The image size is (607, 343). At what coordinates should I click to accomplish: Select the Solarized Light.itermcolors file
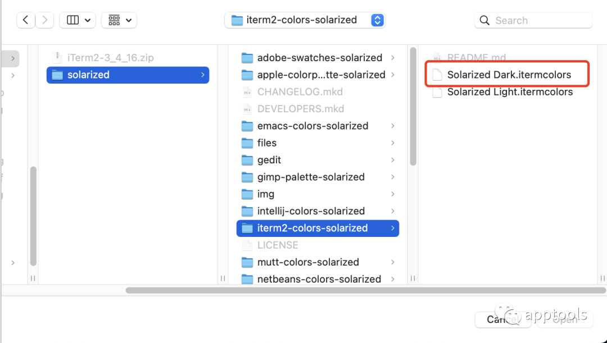[x=510, y=92]
